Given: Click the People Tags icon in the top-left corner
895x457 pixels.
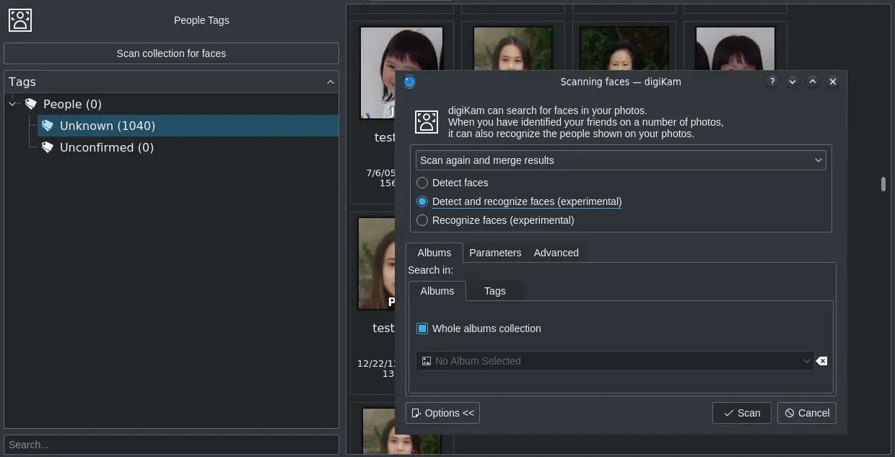Looking at the screenshot, I should 19,19.
